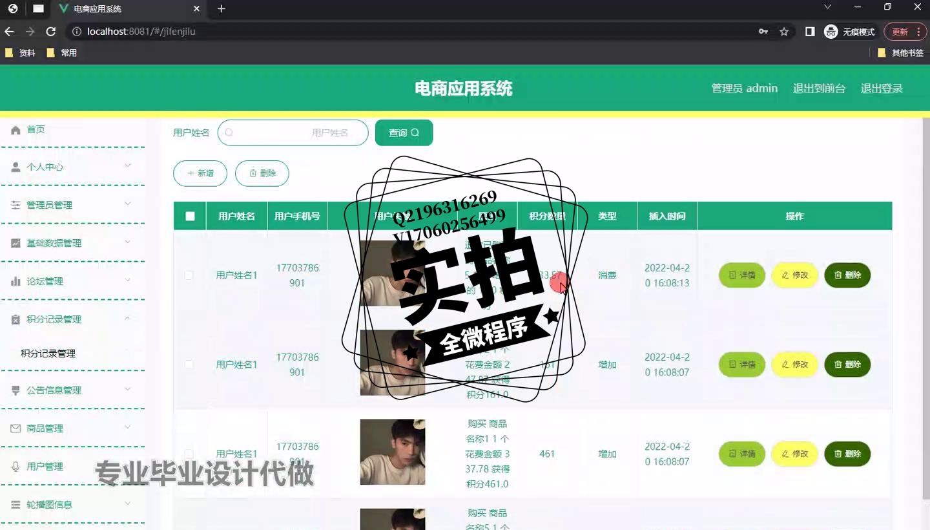Open 资料 bookmarks folder

(20, 53)
